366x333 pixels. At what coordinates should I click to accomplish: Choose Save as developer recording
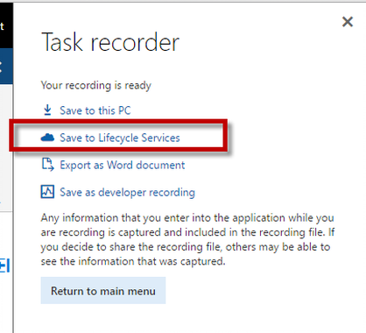[x=127, y=192]
